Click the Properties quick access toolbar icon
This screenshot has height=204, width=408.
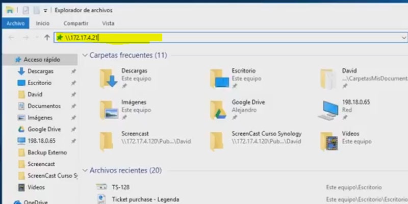tap(26, 10)
